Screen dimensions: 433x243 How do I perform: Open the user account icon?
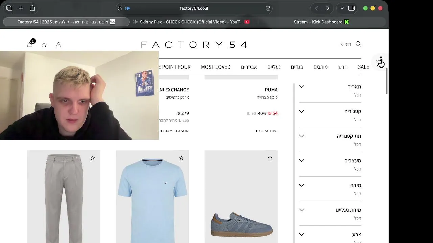(58, 45)
